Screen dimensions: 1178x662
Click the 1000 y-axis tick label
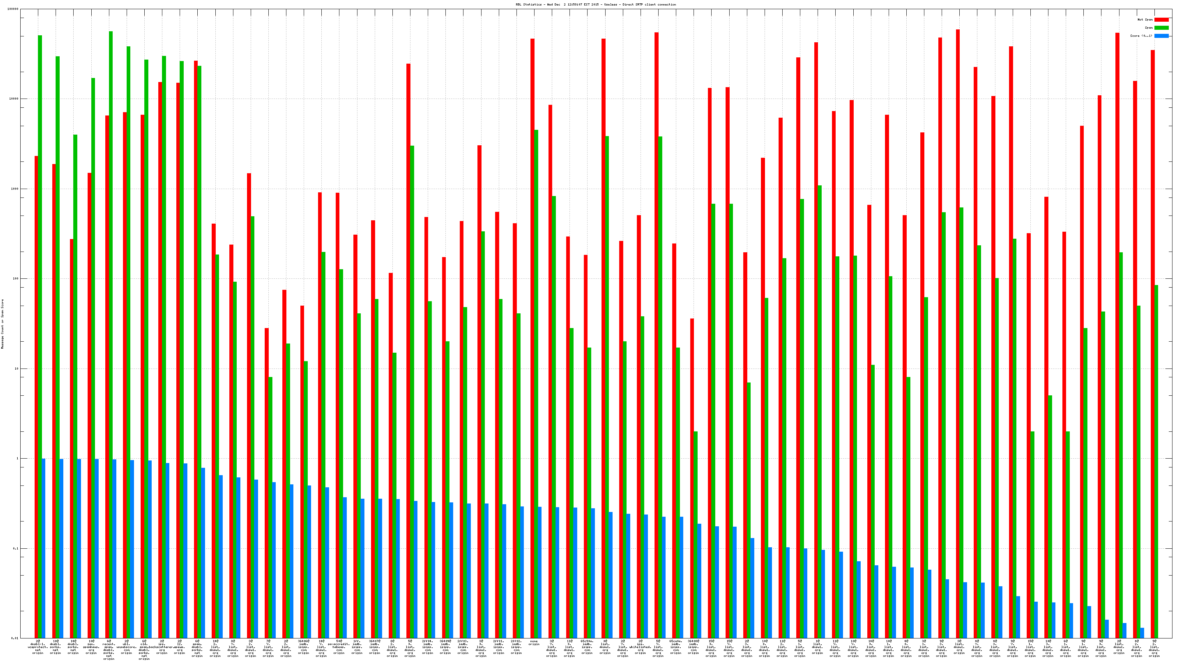coord(15,189)
